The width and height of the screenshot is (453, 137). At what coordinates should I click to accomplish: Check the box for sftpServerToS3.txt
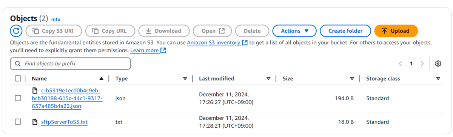tap(18, 122)
